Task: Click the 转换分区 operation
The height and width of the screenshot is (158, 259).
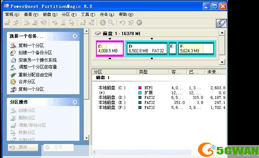Action: click(x=27, y=133)
